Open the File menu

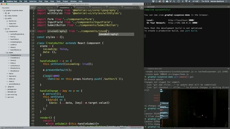point(20,1)
